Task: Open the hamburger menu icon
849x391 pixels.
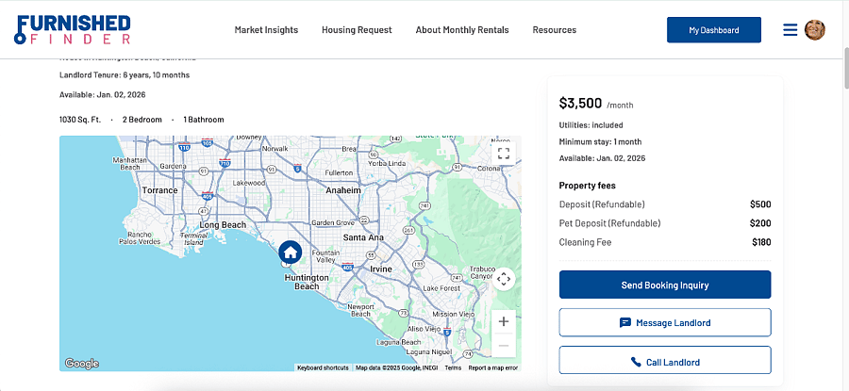Action: (x=790, y=30)
